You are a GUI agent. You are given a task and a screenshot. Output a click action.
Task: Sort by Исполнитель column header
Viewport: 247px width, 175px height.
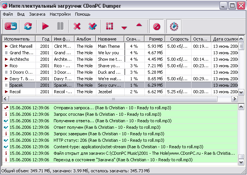click(x=19, y=39)
